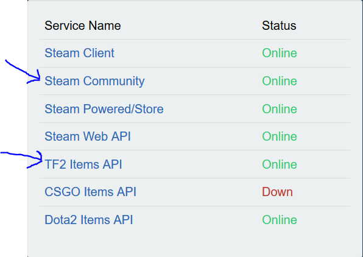Open the TF2 Items API link
Image resolution: width=363 pixels, height=257 pixels.
[x=83, y=164]
